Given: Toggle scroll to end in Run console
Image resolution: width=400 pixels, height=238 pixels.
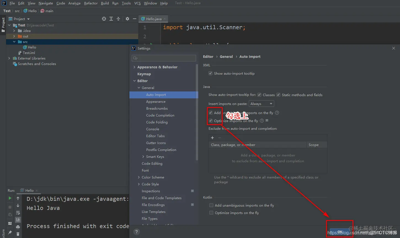Looking at the screenshot, I should [18, 220].
